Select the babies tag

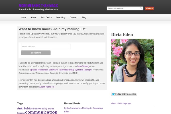pos(28,108)
